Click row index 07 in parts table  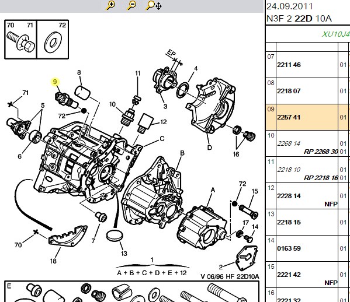tap(271, 57)
